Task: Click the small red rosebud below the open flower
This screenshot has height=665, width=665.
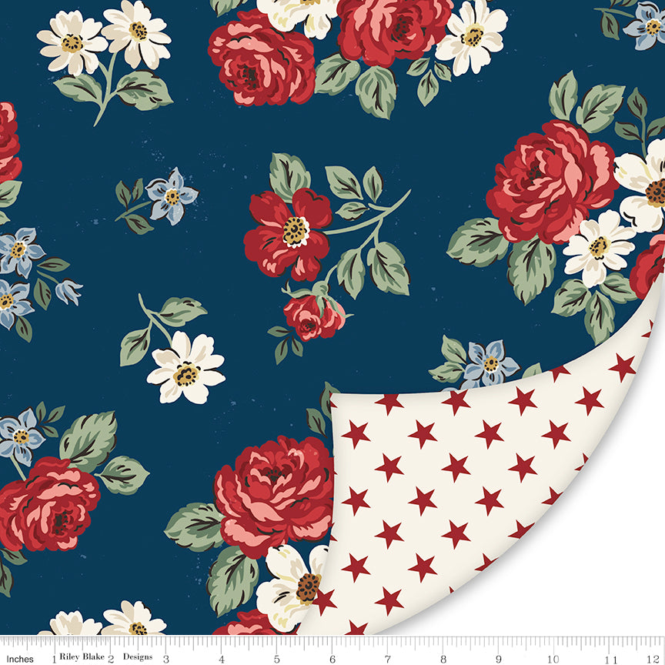Action: tap(313, 314)
